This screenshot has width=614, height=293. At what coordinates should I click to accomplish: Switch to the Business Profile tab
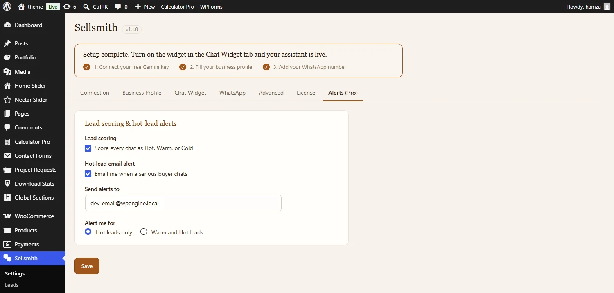point(142,93)
